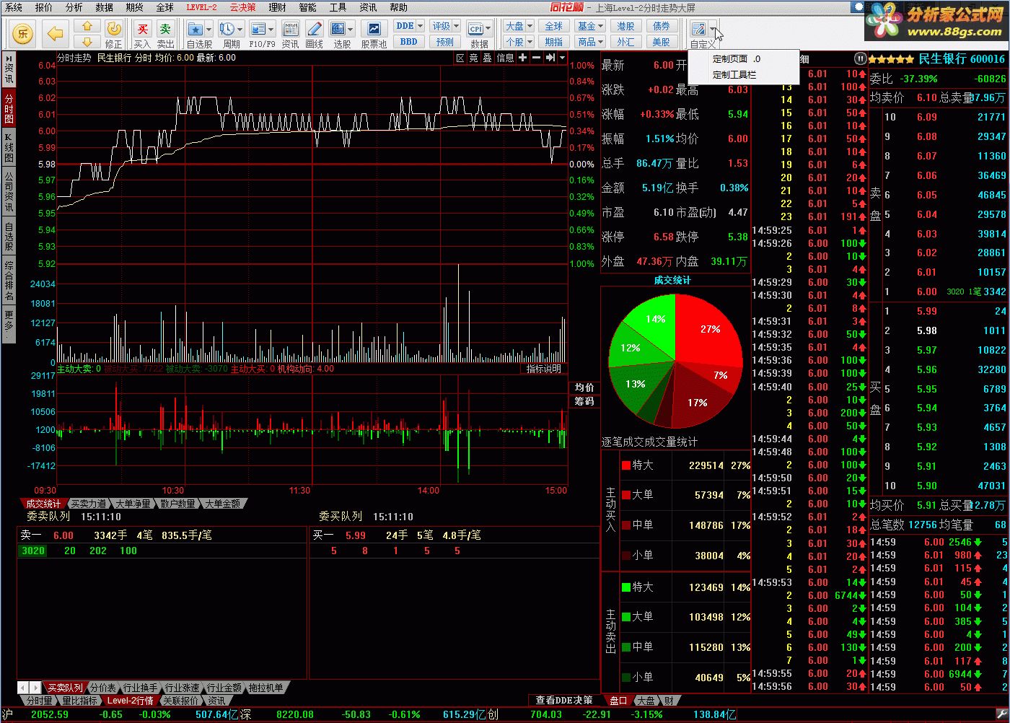The image size is (1010, 723).
Task: Click the 3020 order cell in 委卖队列
Action: point(33,551)
